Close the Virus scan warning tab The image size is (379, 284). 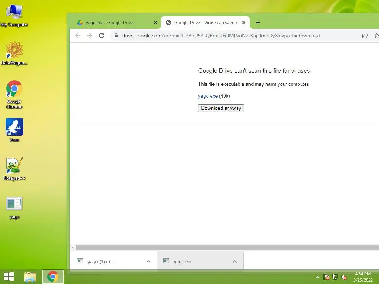pos(244,23)
